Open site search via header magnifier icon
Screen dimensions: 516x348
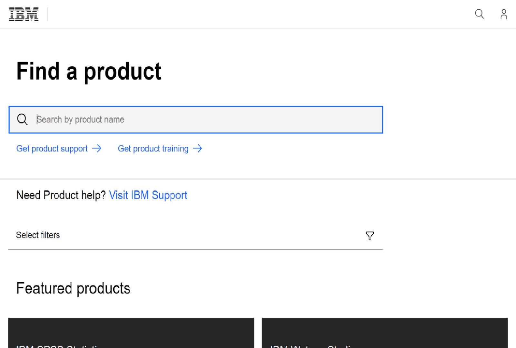[x=479, y=14]
